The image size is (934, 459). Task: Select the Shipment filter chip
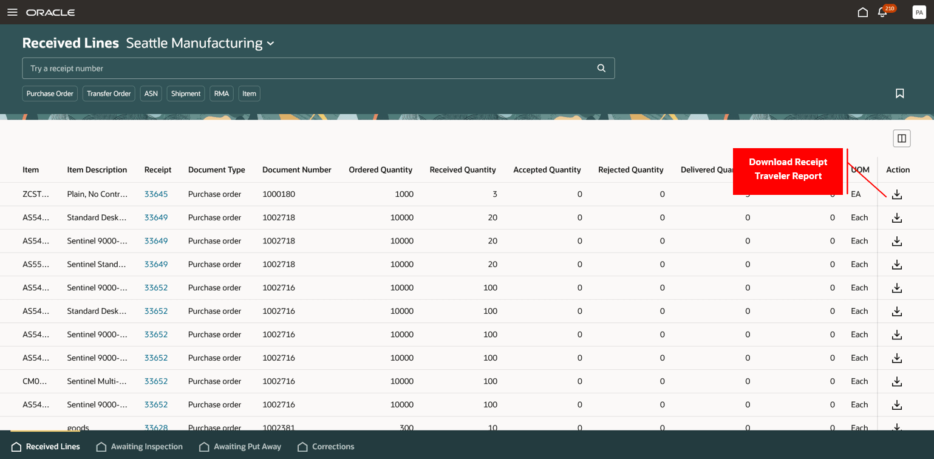click(x=186, y=93)
